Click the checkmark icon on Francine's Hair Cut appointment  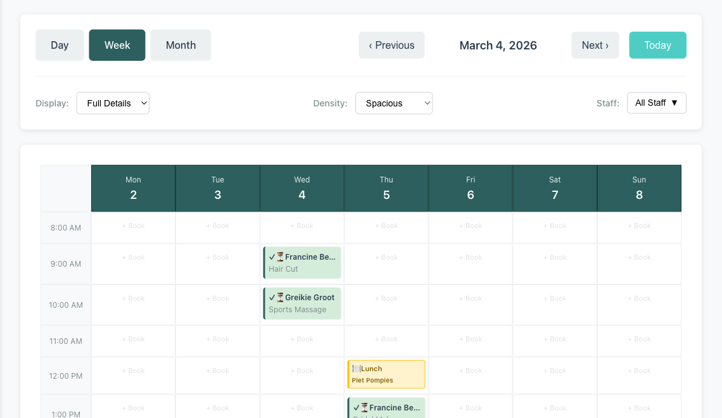272,257
